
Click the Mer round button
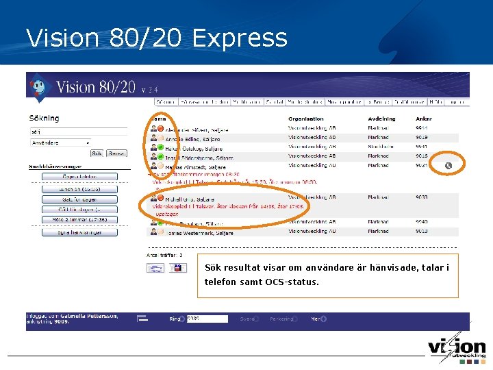coord(323,319)
